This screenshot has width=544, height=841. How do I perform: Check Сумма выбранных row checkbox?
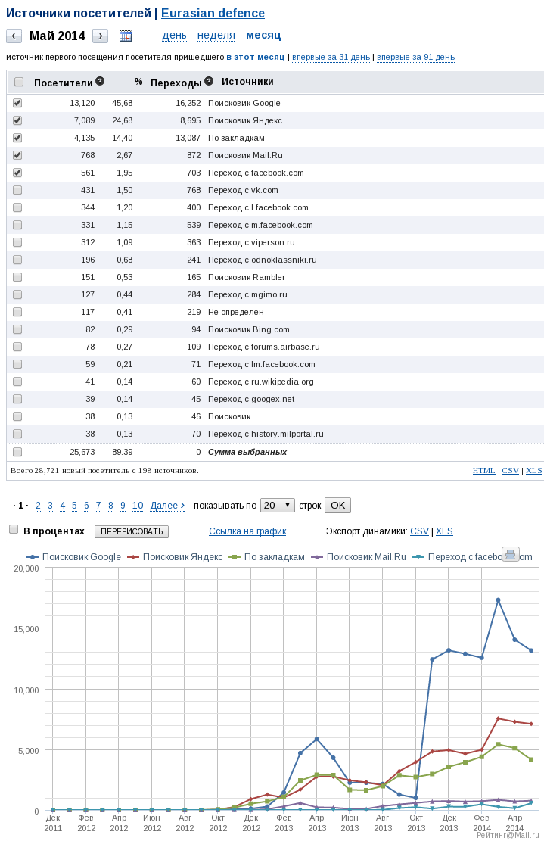(x=17, y=452)
